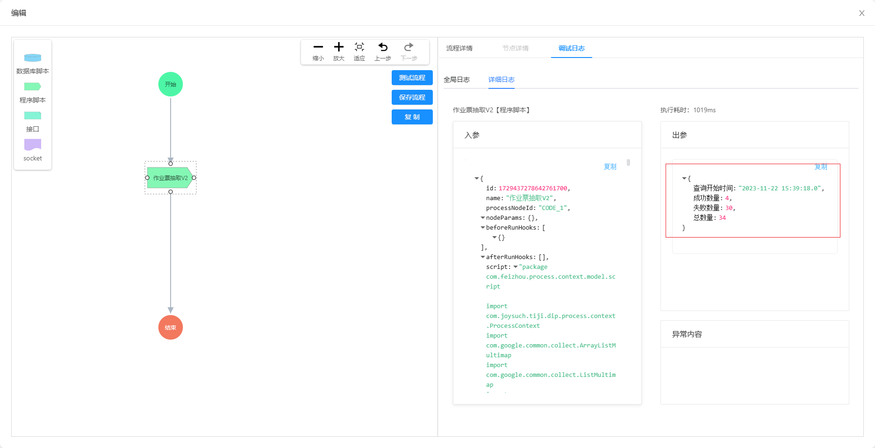Collapse the script string value
Screen dimensions: 875x448
(516, 267)
